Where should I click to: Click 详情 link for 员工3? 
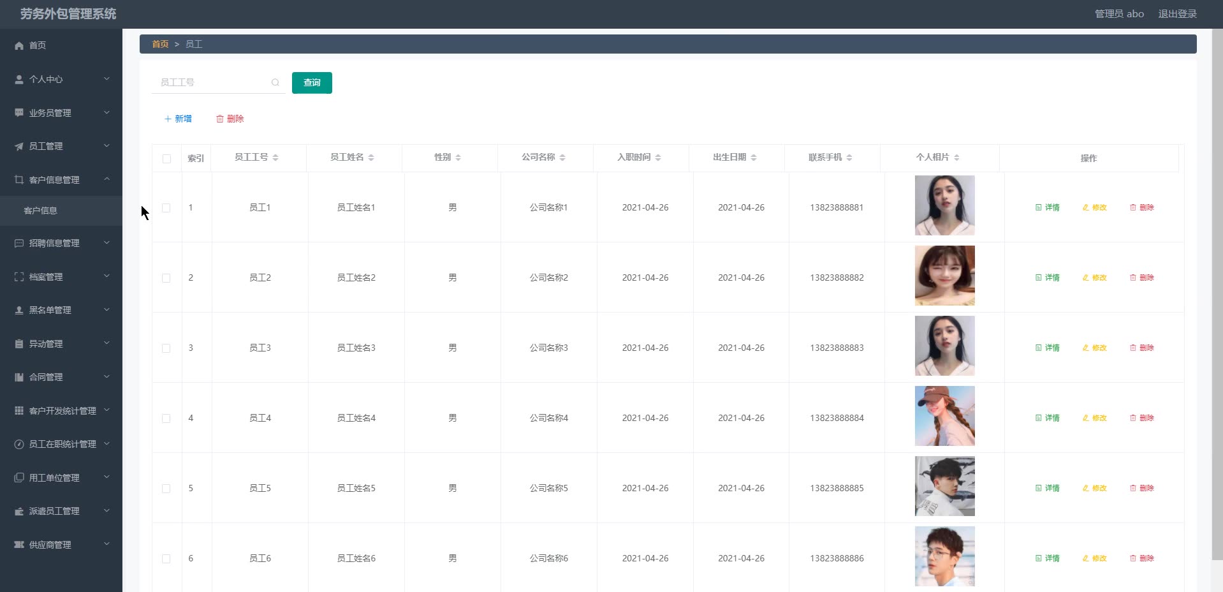[1046, 348]
